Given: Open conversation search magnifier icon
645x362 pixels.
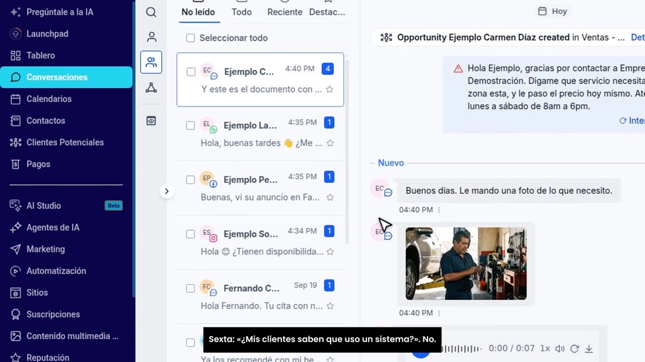Looking at the screenshot, I should pos(151,12).
